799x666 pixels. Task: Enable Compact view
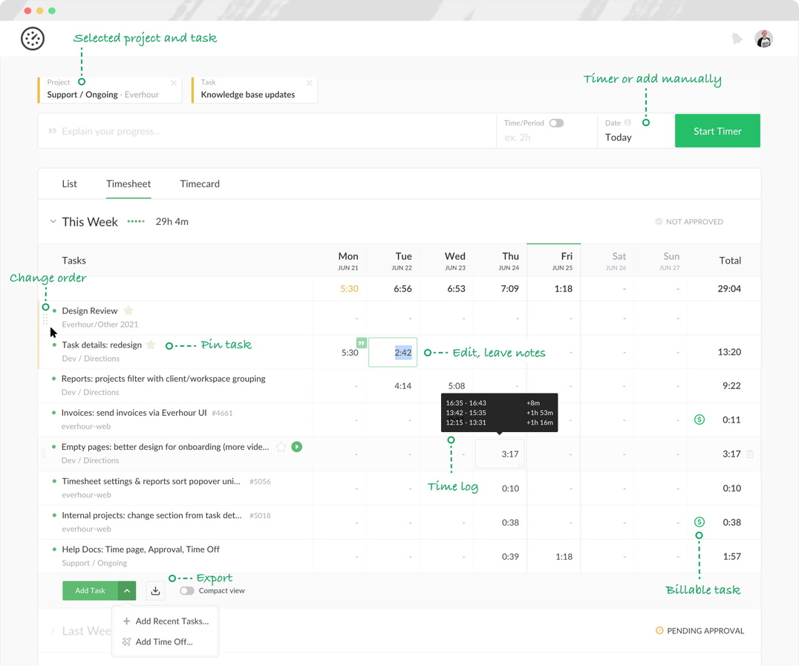coord(186,590)
